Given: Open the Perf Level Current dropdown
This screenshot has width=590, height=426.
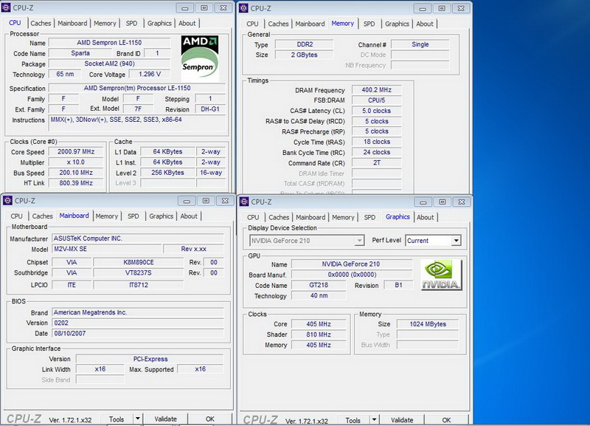Looking at the screenshot, I should (x=456, y=240).
